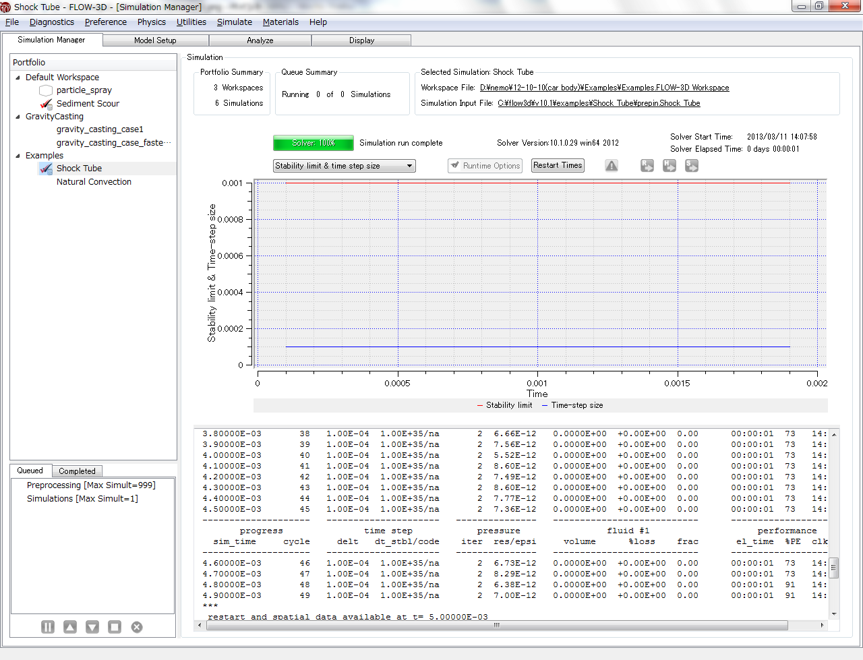863x660 pixels.
Task: Click the S spatial-data arrow icon
Action: coord(692,165)
